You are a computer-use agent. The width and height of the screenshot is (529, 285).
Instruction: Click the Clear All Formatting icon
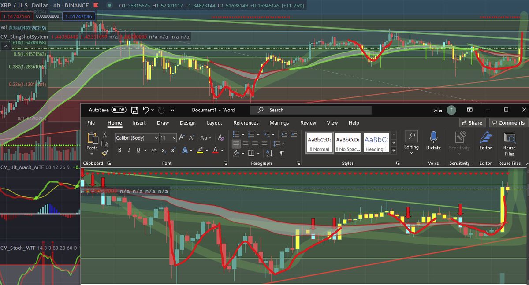click(220, 138)
